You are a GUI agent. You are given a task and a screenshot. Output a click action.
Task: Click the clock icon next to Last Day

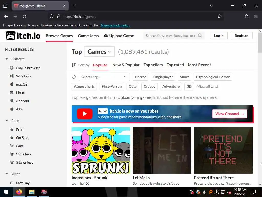click(x=12, y=183)
